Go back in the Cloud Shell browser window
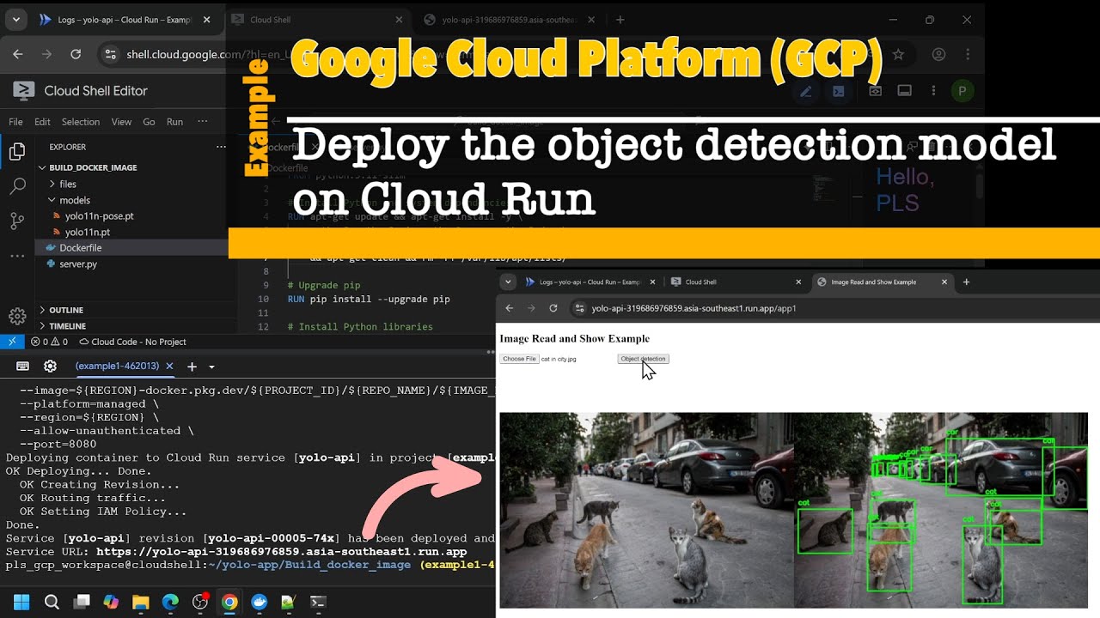1100x618 pixels. click(x=18, y=54)
